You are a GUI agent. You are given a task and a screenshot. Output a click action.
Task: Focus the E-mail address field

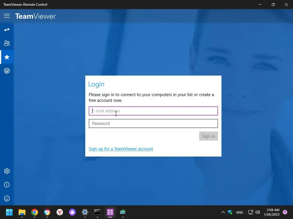click(153, 111)
